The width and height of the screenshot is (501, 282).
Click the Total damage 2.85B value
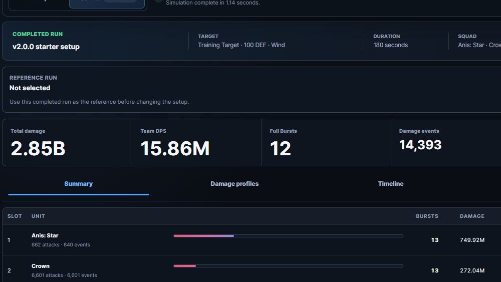38,149
